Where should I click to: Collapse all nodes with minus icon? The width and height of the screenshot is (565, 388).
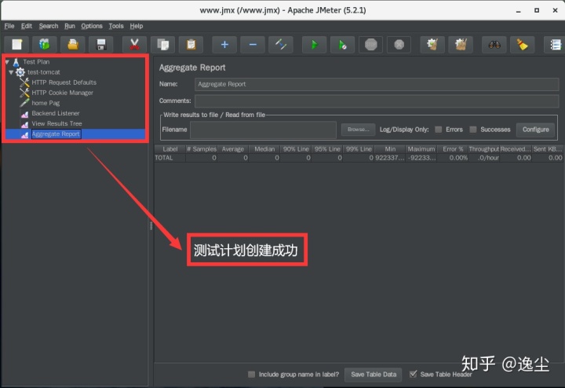pos(253,45)
